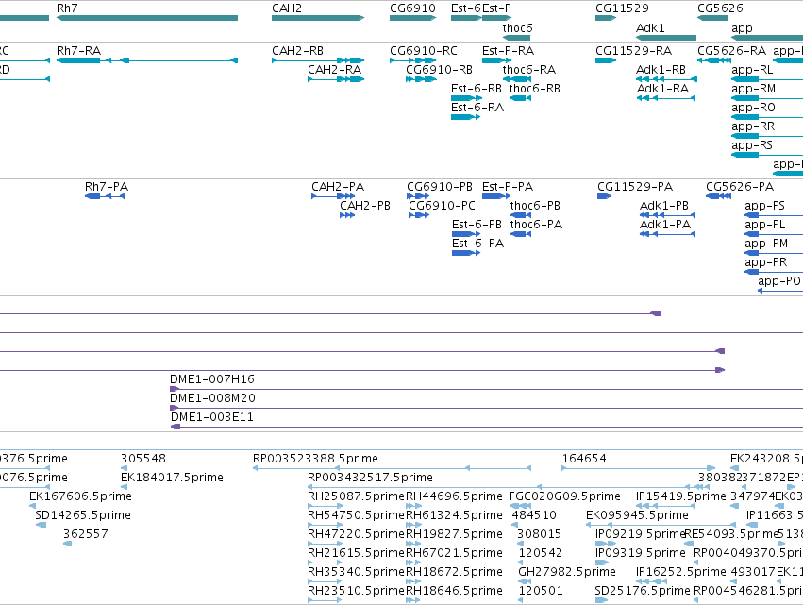Click the app-RS transcript label

(751, 145)
